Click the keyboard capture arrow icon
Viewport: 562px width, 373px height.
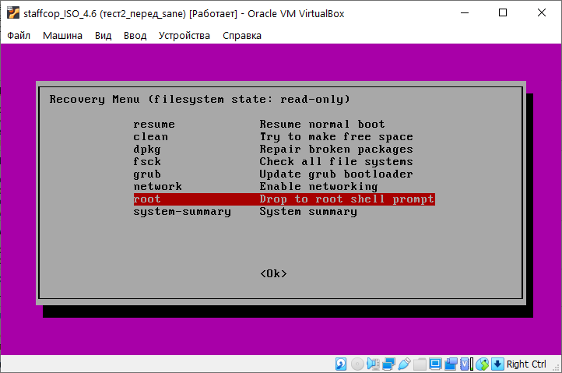click(497, 364)
